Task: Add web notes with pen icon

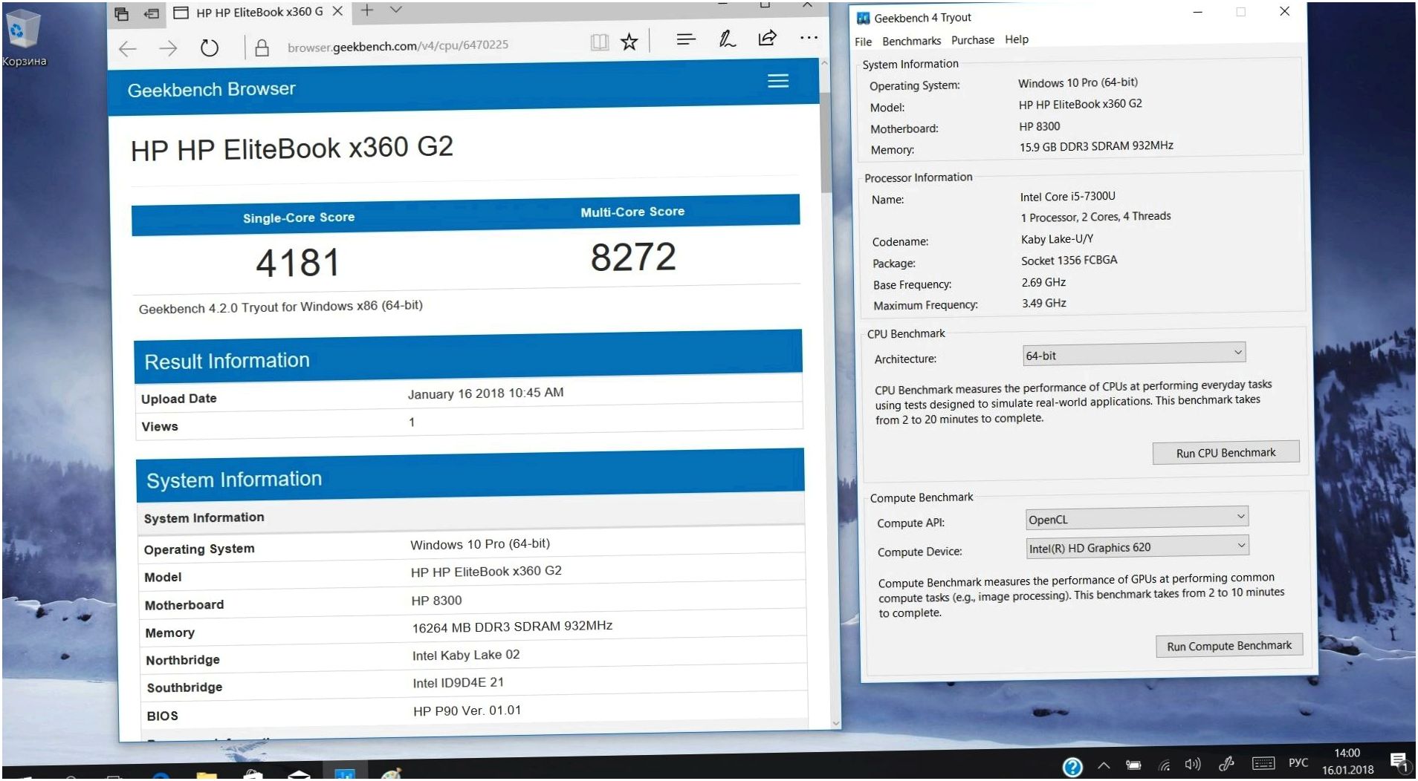Action: [727, 39]
